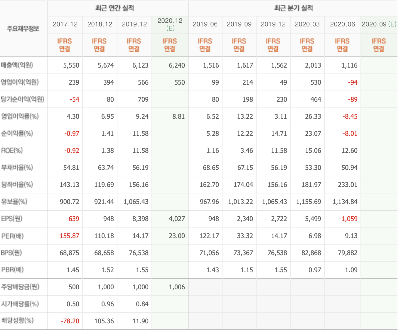Click the 당좌비율(%) row label
The width and height of the screenshot is (401, 331).
(17, 185)
